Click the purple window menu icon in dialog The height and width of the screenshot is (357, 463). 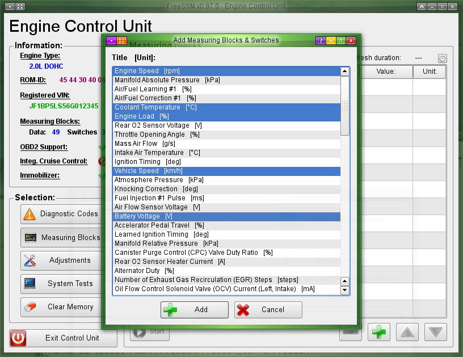[x=111, y=40]
